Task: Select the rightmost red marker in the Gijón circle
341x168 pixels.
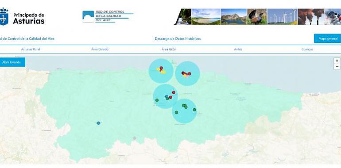Action: [x=189, y=73]
